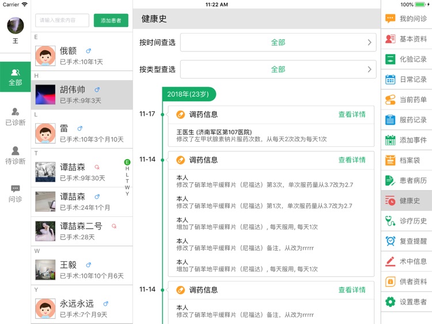Select patient 谭喆森 with 9年30天 surgery

click(82, 172)
